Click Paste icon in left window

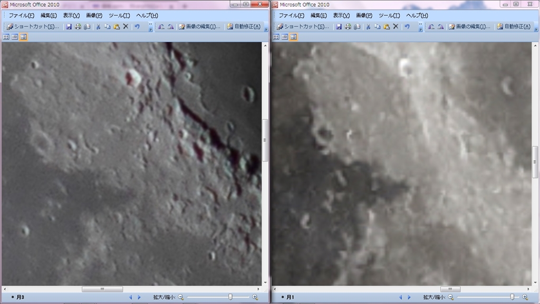click(x=117, y=26)
